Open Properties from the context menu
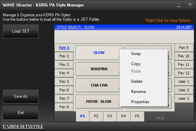Image resolution: width=196 pixels, height=131 pixels. 143,102
